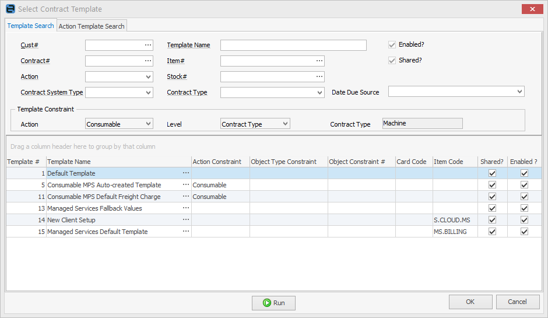548x318 pixels.
Task: Sort by Enabled ? column header
Action: tap(524, 162)
